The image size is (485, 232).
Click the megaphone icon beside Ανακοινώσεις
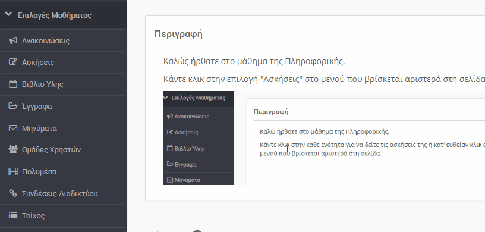(12, 40)
